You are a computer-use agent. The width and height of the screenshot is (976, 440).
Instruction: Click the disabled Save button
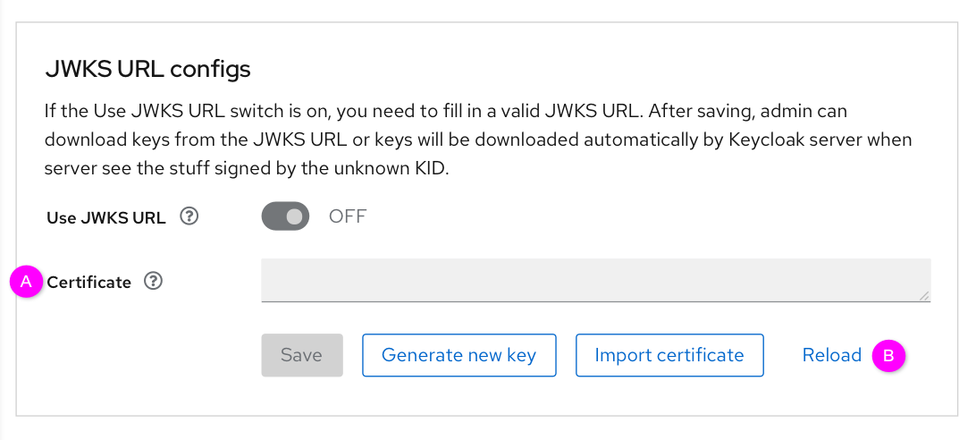click(x=302, y=355)
